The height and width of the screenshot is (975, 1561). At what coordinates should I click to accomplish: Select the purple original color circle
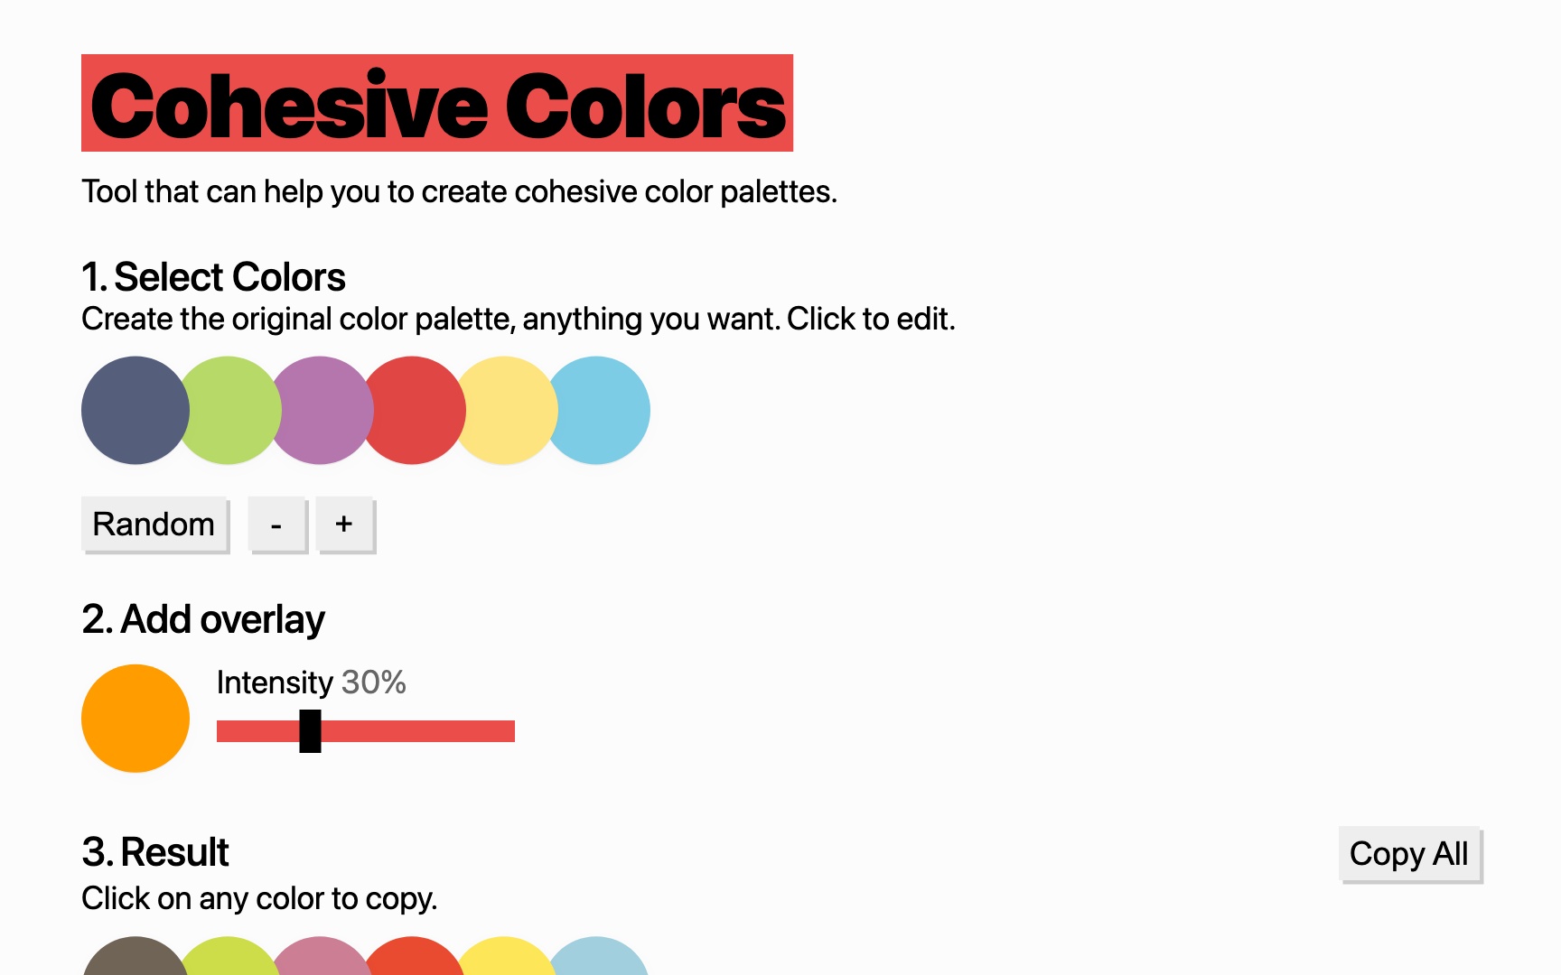(x=323, y=411)
